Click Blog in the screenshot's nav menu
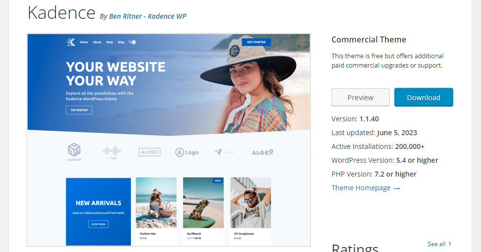Image resolution: width=481 pixels, height=252 pixels. pyautogui.click(x=121, y=42)
